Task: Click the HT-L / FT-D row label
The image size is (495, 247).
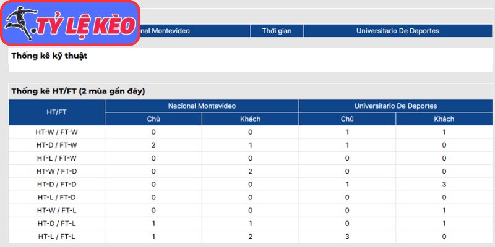Action: tap(57, 198)
